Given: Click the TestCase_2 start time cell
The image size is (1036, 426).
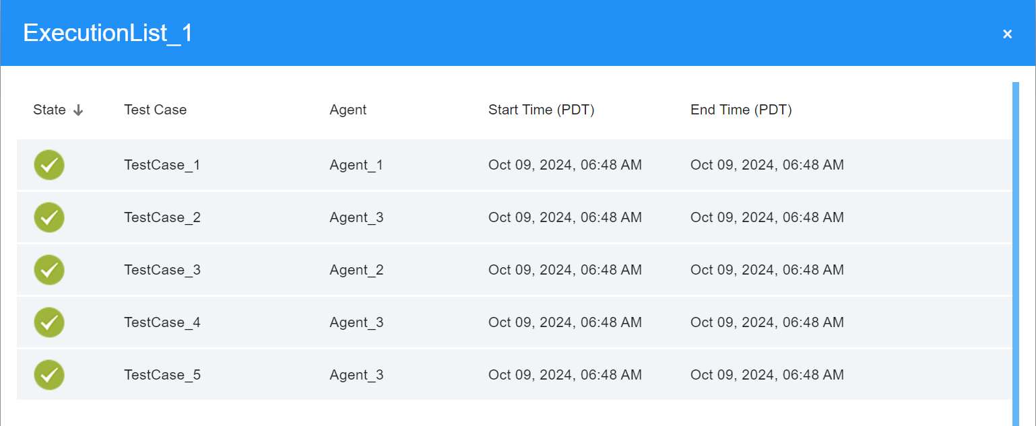Looking at the screenshot, I should 564,217.
